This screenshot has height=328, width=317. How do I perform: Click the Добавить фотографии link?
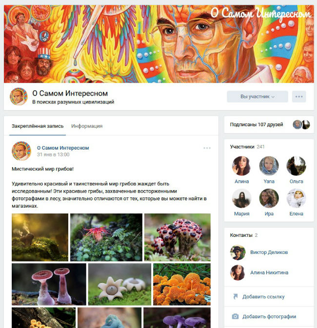click(269, 316)
